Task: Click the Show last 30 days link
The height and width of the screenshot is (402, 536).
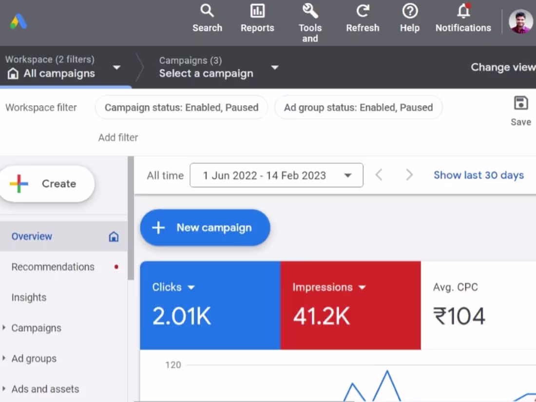Action: point(479,175)
